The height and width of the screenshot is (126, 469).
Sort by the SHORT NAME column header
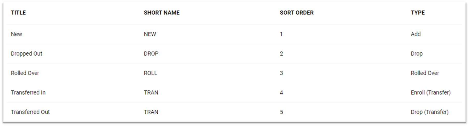click(x=162, y=13)
